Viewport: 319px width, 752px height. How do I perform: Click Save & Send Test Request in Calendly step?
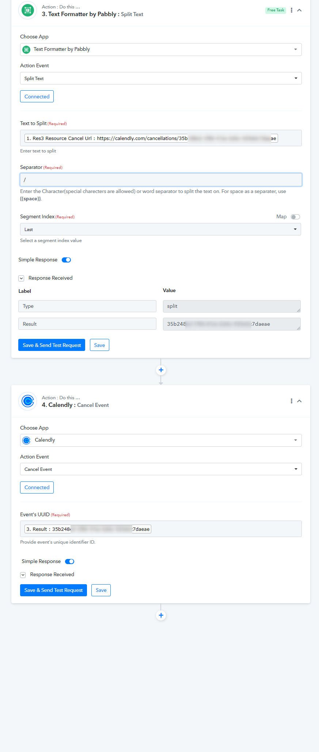tap(53, 590)
